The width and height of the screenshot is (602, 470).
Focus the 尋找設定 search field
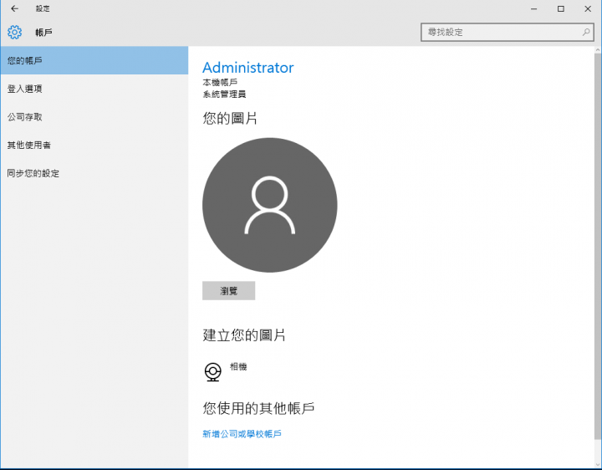tap(508, 33)
